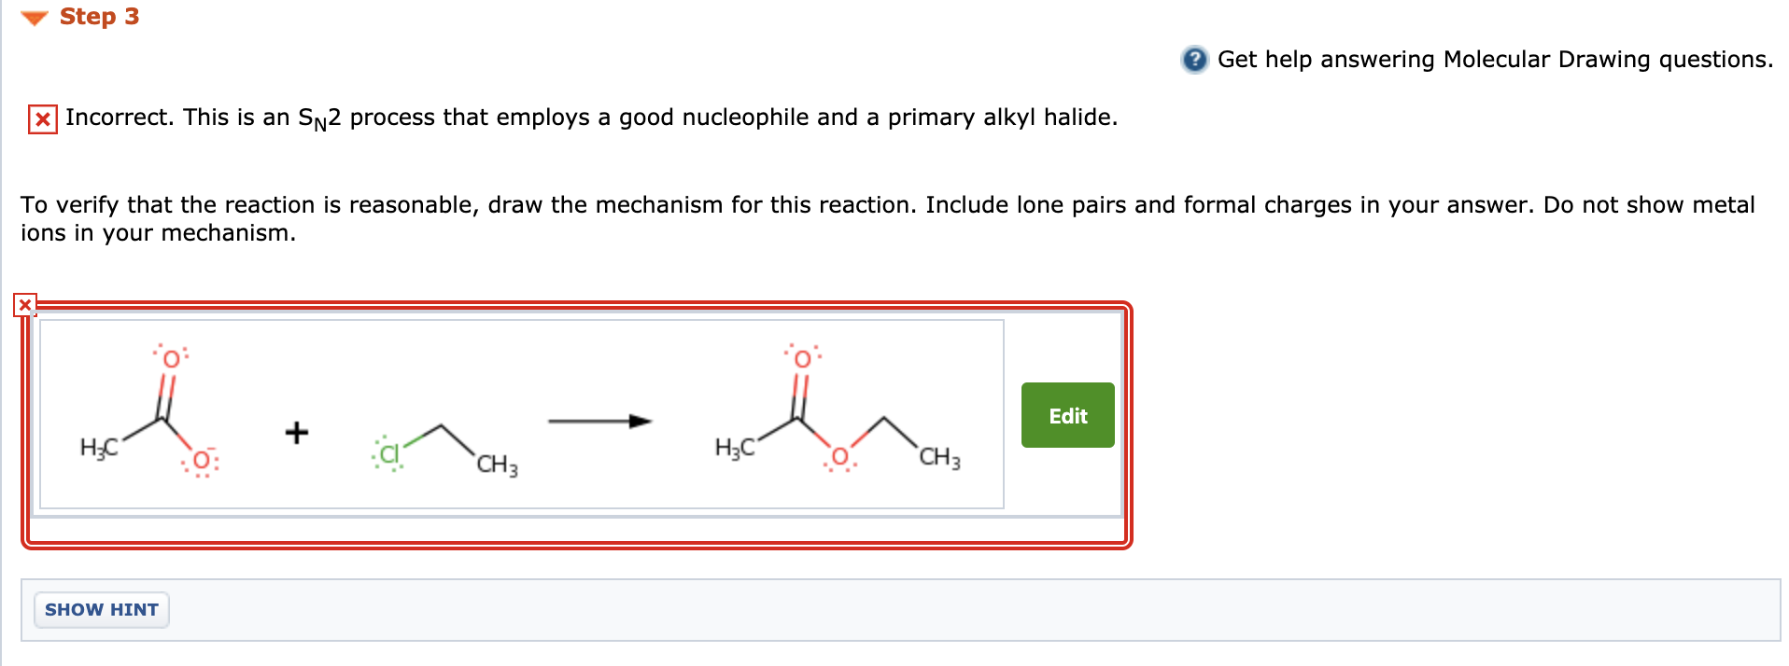Viewport: 1789px width, 666px height.
Task: Click the blue help question mark icon
Action: (x=1193, y=59)
